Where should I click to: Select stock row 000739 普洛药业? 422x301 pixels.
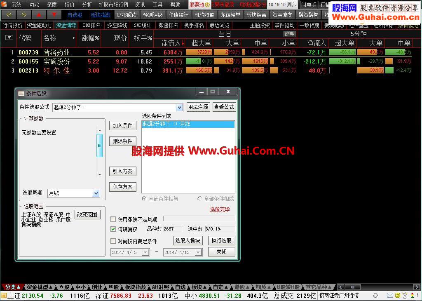(211, 52)
